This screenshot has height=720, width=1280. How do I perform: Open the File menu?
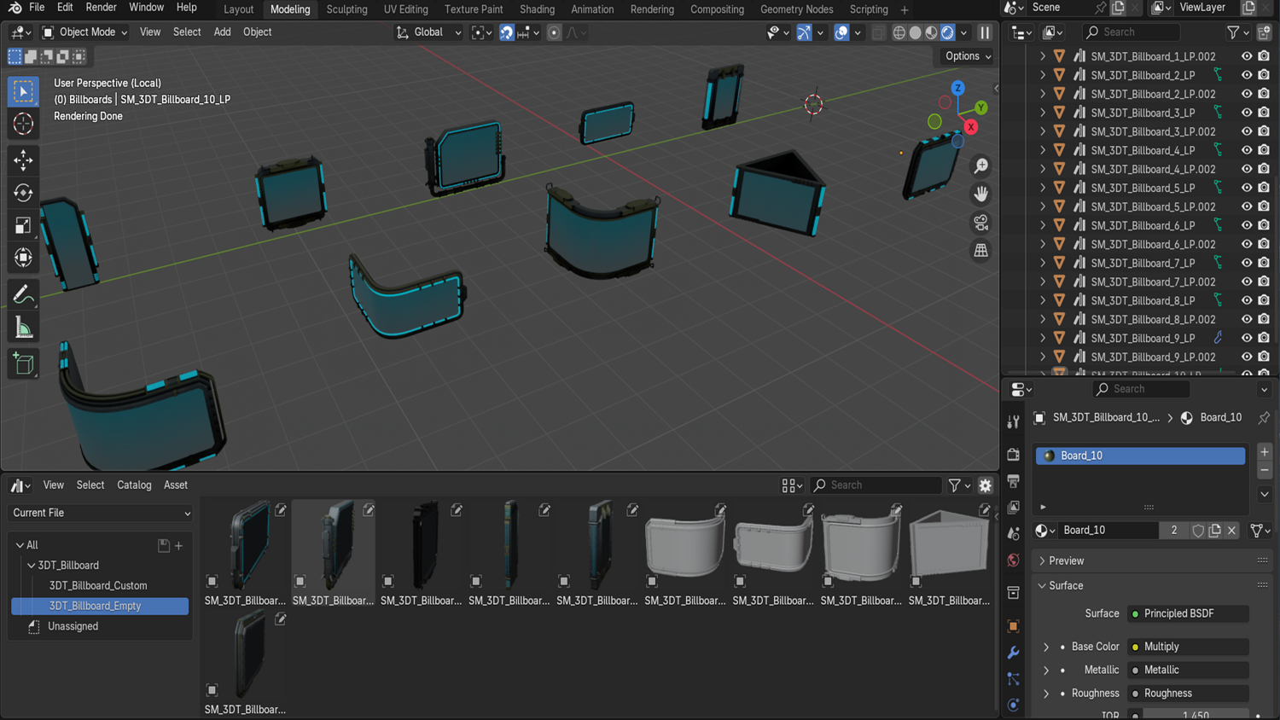pos(37,8)
